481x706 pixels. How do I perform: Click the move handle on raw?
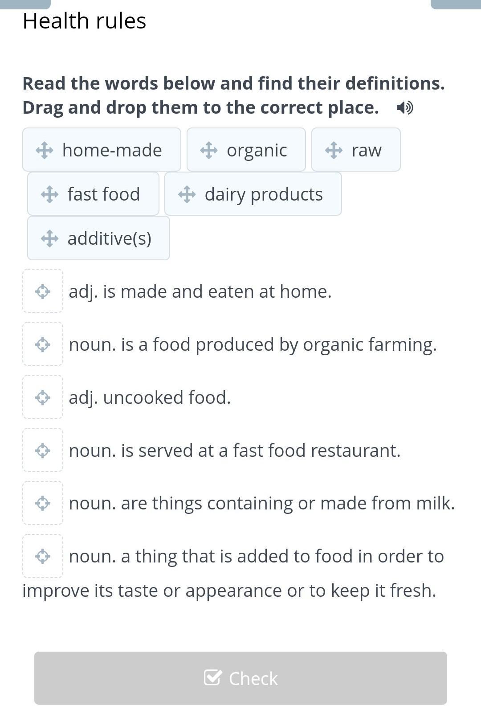point(334,150)
